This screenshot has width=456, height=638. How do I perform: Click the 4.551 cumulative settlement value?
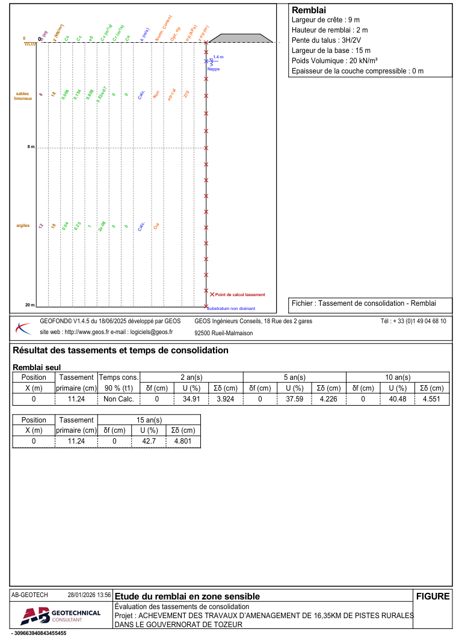(x=431, y=398)
